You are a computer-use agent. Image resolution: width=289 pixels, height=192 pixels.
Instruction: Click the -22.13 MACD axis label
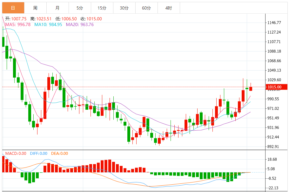coord(273,188)
